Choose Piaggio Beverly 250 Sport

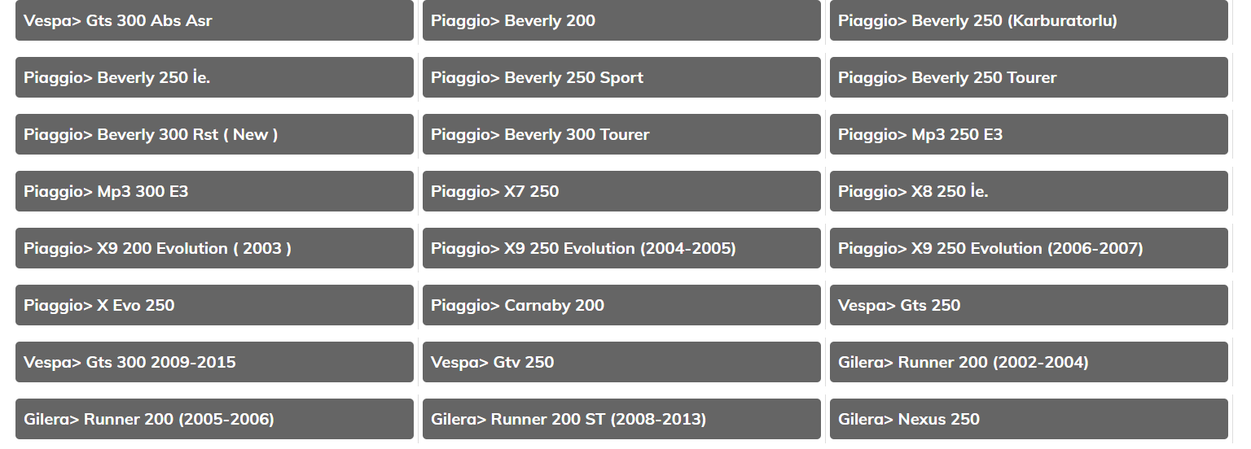click(621, 77)
